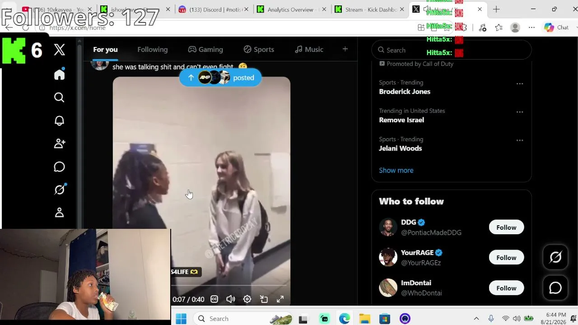Expand the hidden system tray icons
The image size is (578, 325).
(x=476, y=319)
